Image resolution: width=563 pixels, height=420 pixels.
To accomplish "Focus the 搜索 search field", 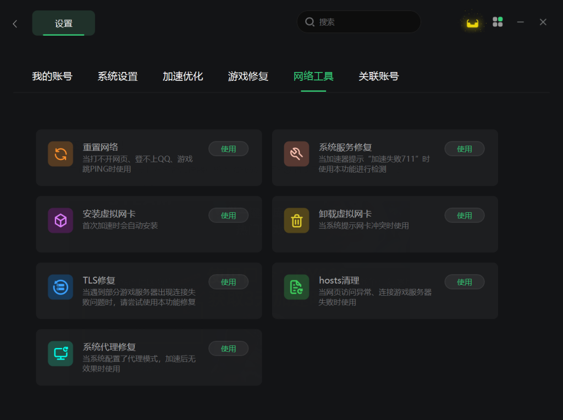I will click(x=358, y=22).
